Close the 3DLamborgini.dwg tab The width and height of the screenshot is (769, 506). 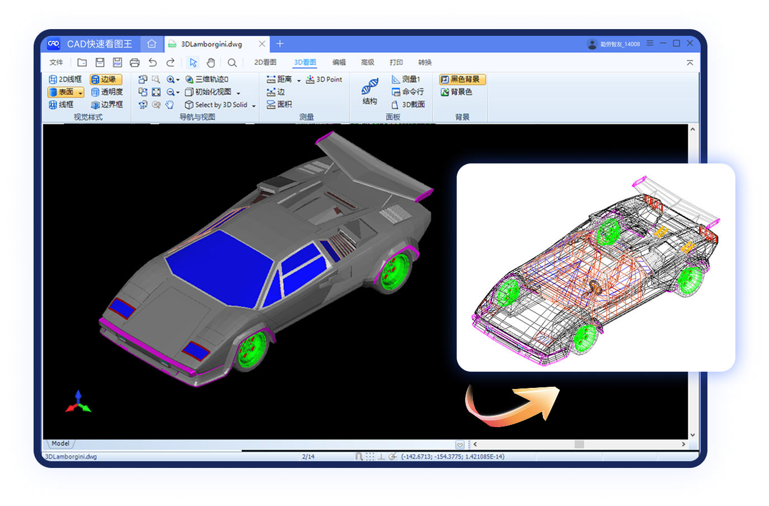pyautogui.click(x=262, y=44)
